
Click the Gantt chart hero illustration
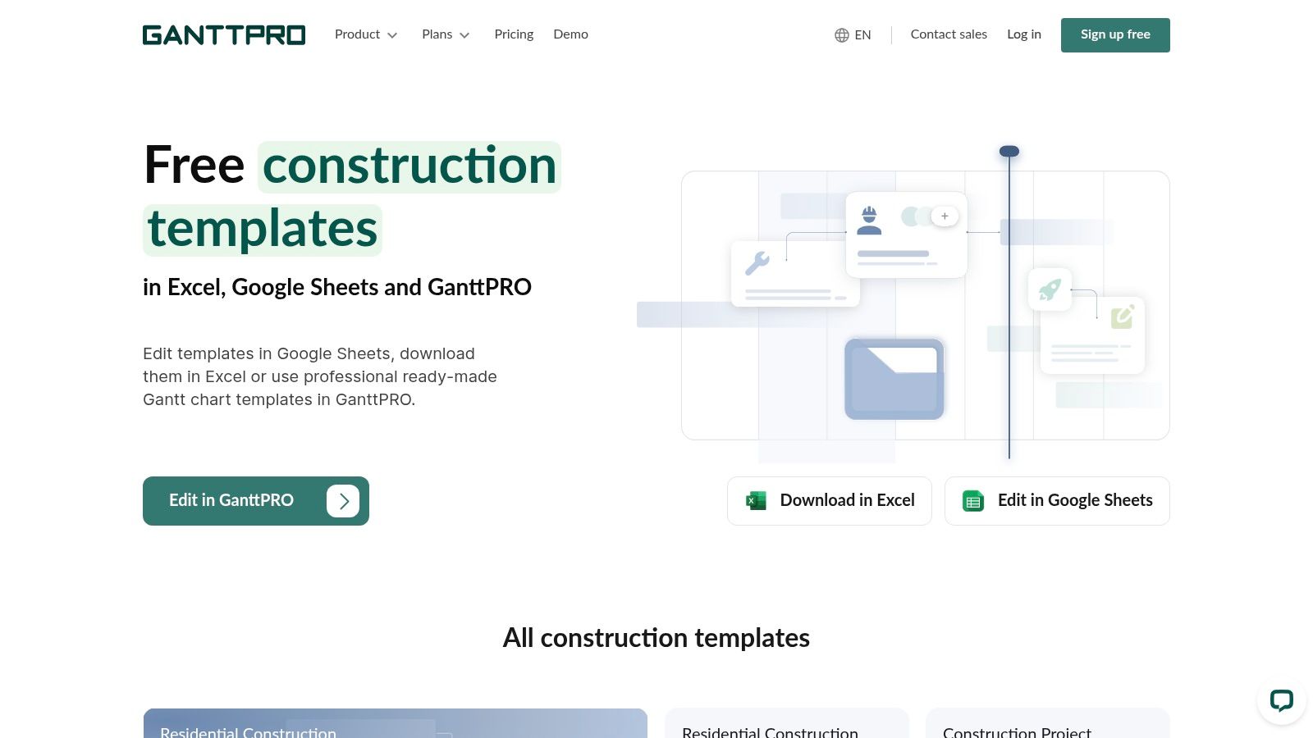coord(903,304)
